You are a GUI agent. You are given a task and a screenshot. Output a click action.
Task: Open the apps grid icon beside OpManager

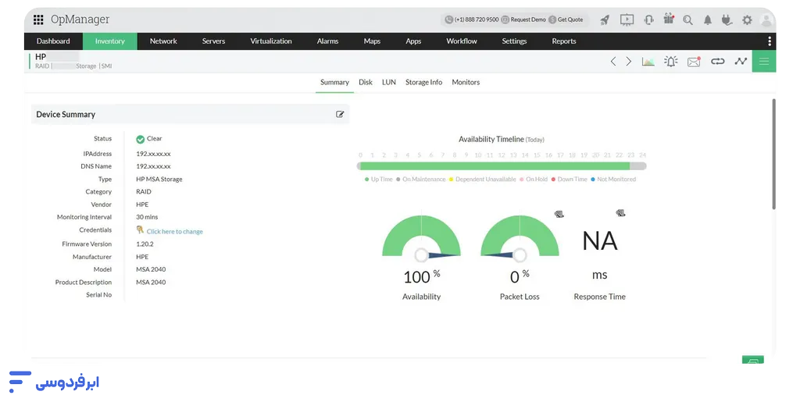pyautogui.click(x=38, y=20)
